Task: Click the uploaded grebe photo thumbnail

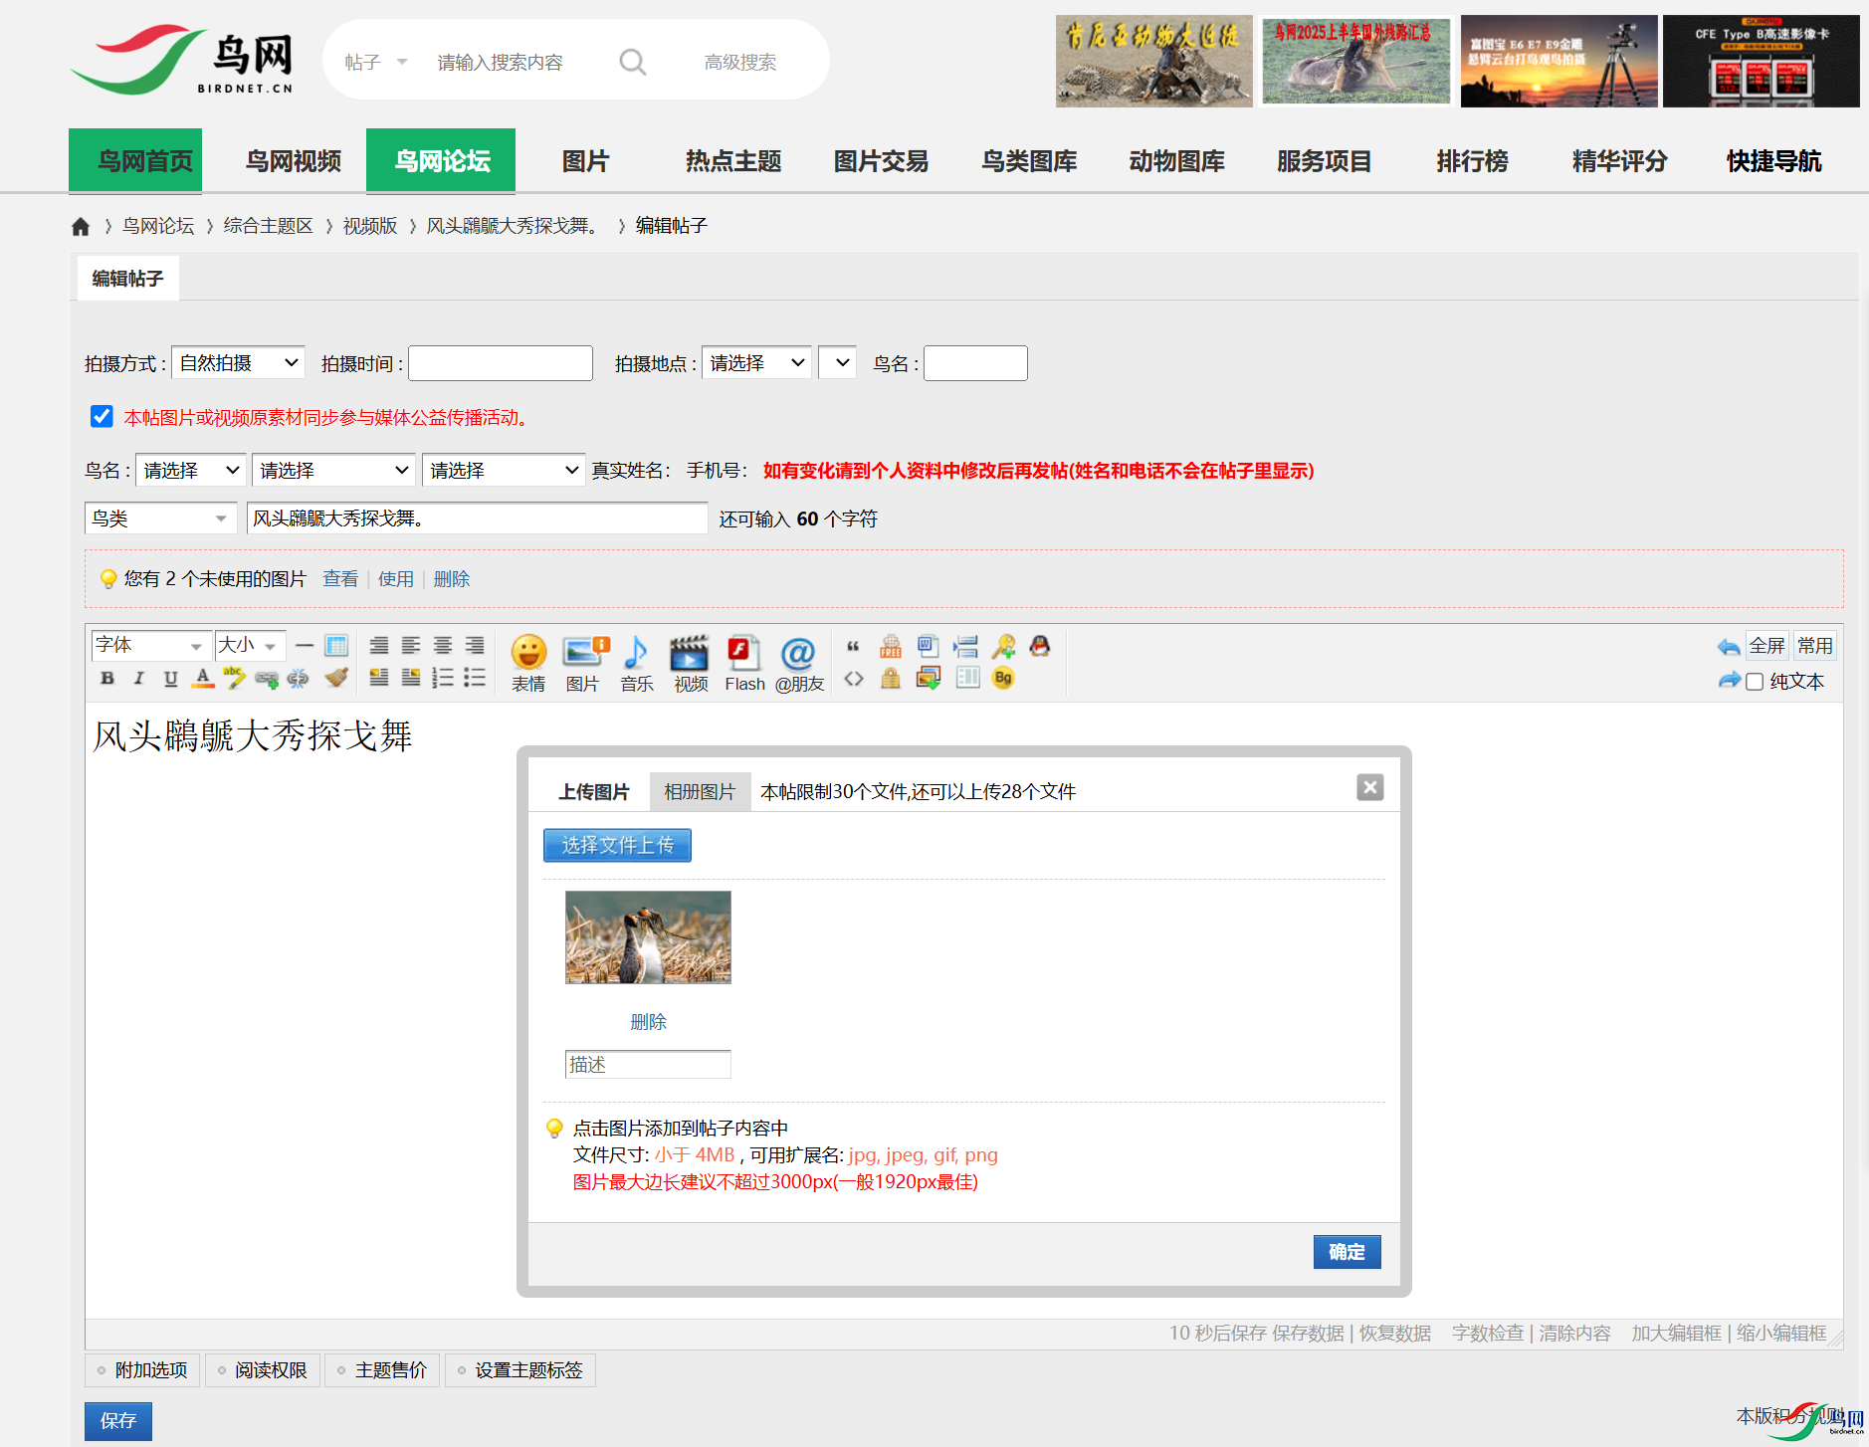Action: (x=648, y=937)
